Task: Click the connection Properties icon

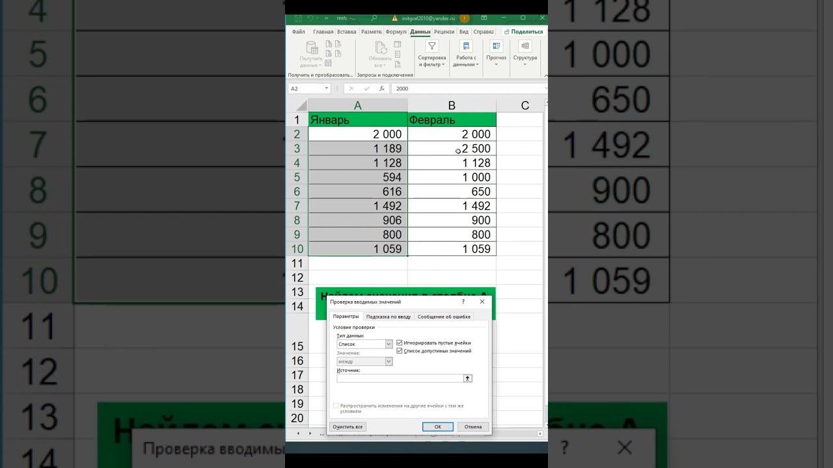Action: (x=398, y=53)
